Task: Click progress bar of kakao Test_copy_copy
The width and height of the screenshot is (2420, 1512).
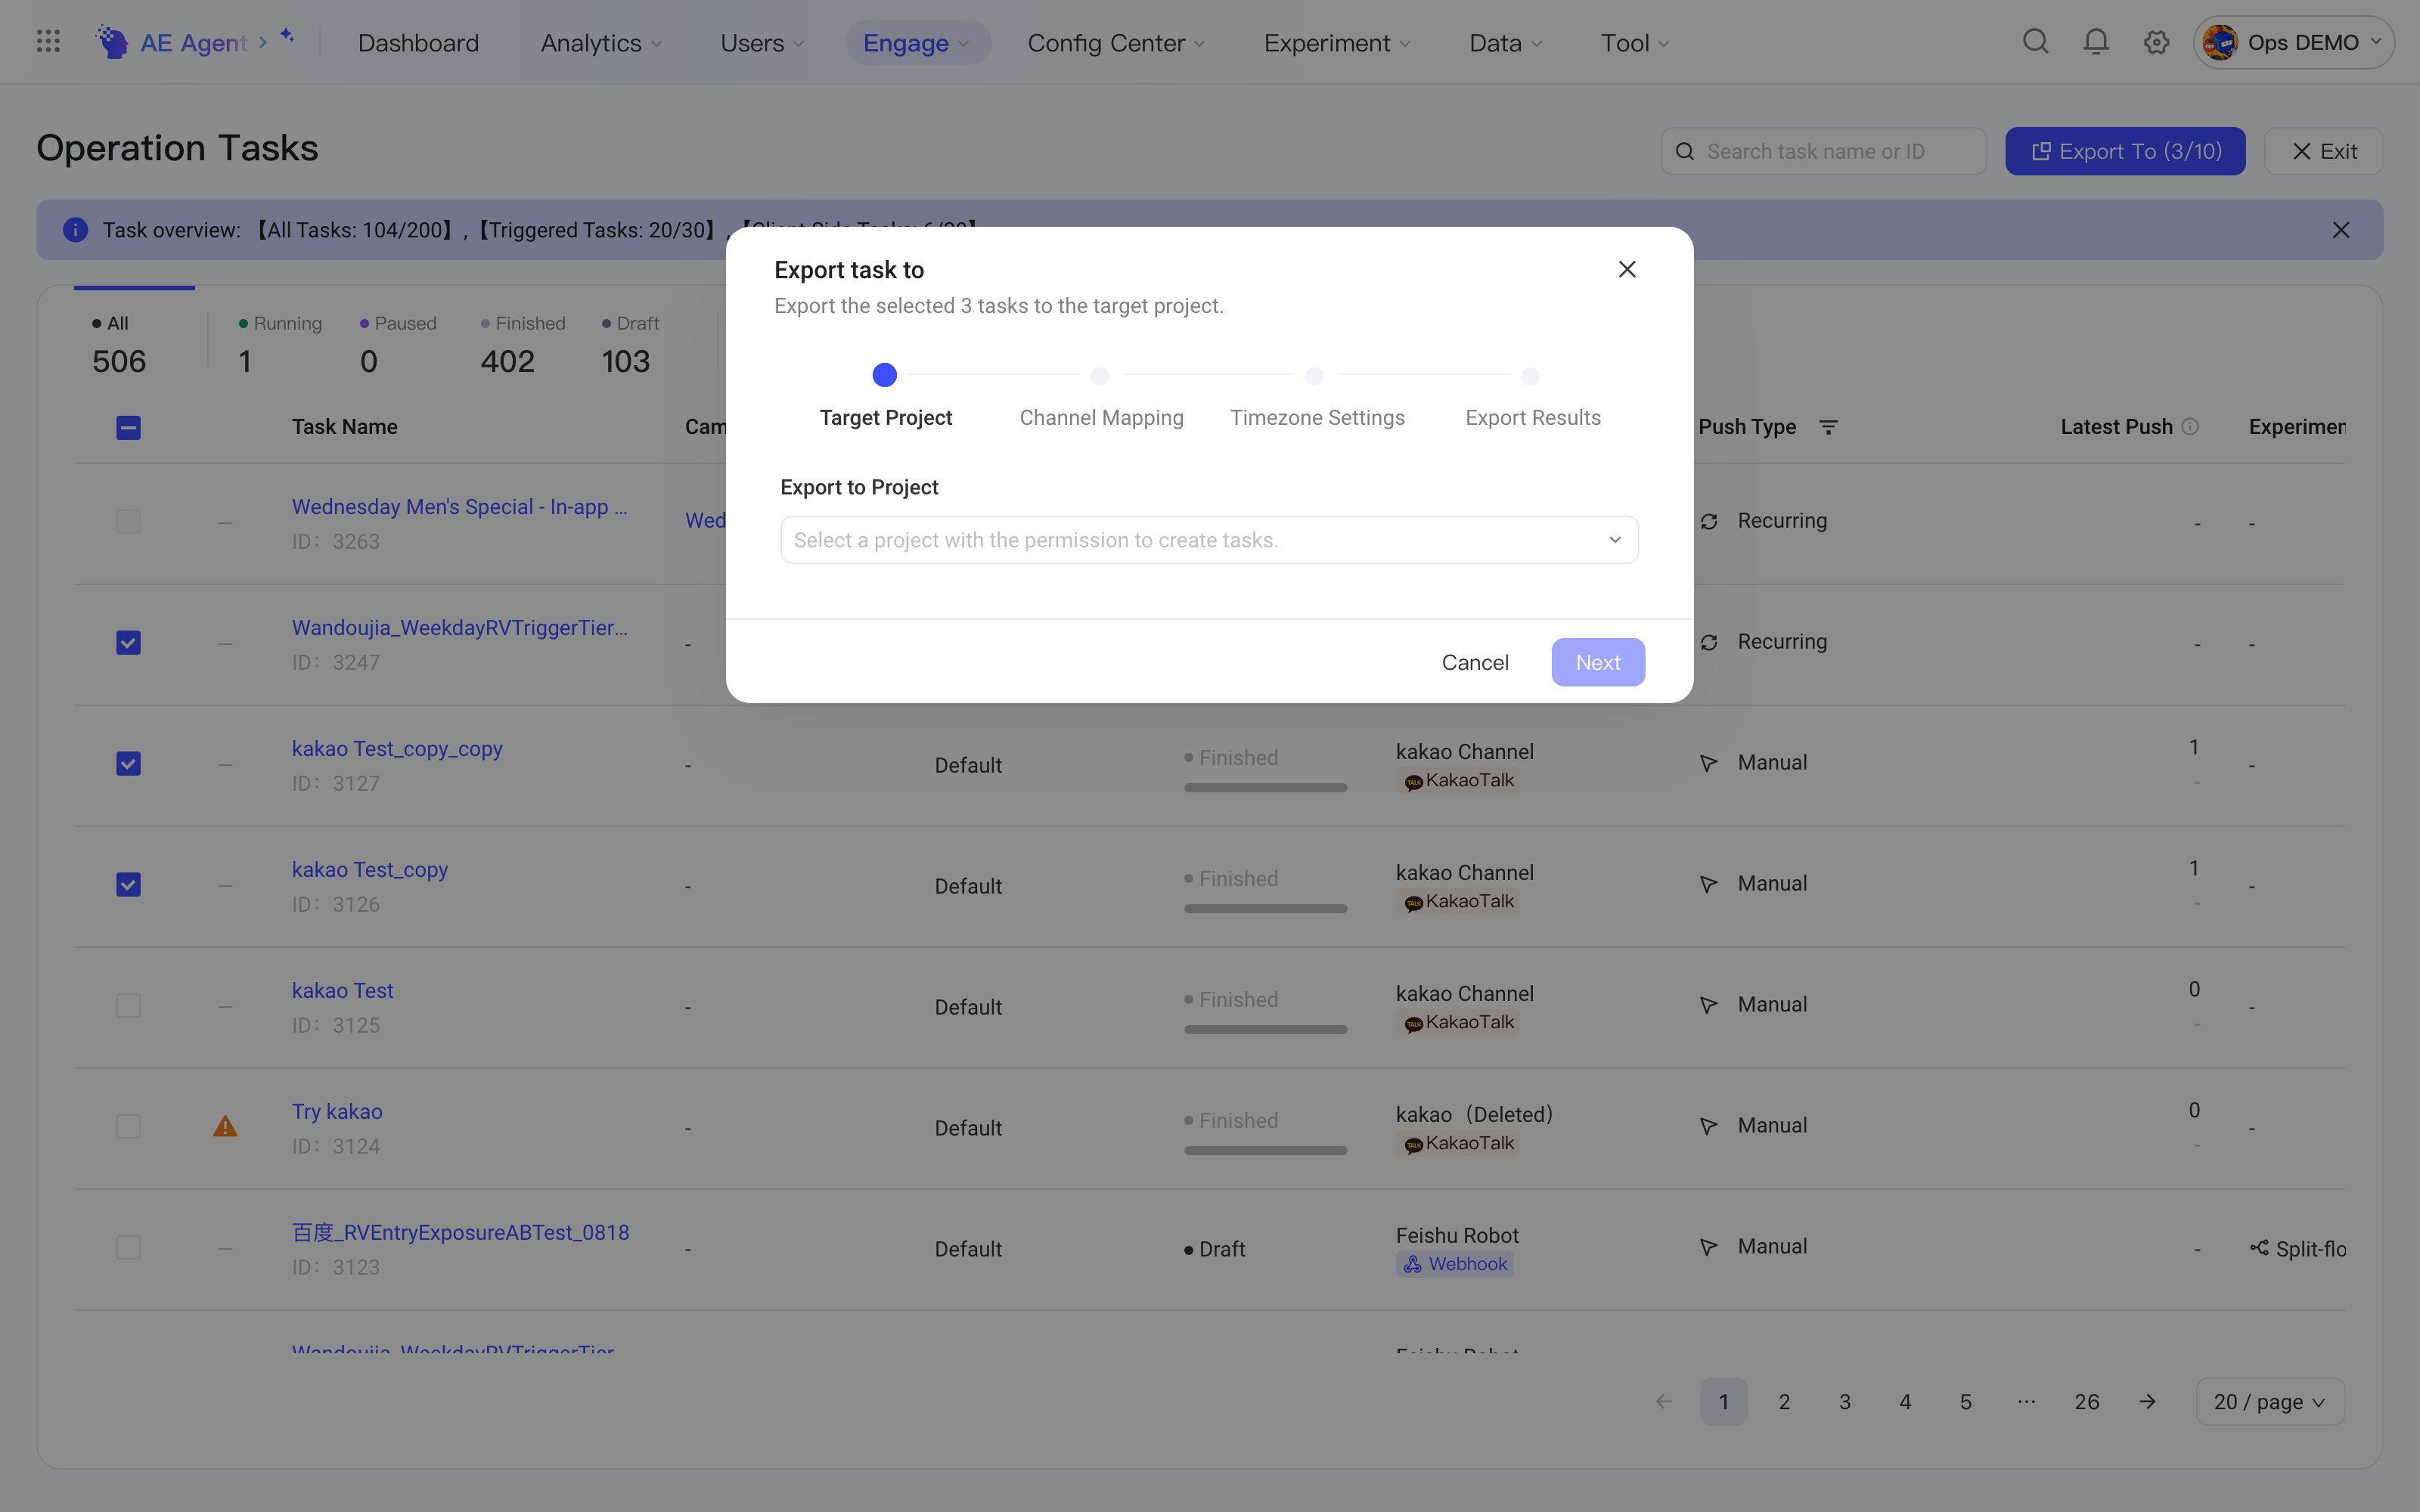Action: 1265,788
